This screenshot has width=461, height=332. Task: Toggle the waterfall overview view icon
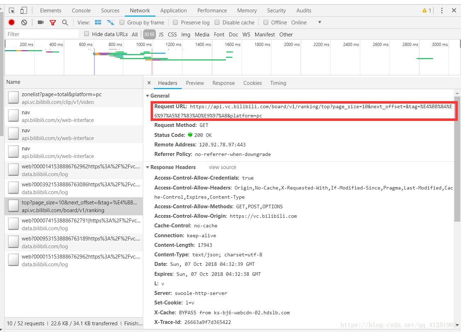pos(111,22)
